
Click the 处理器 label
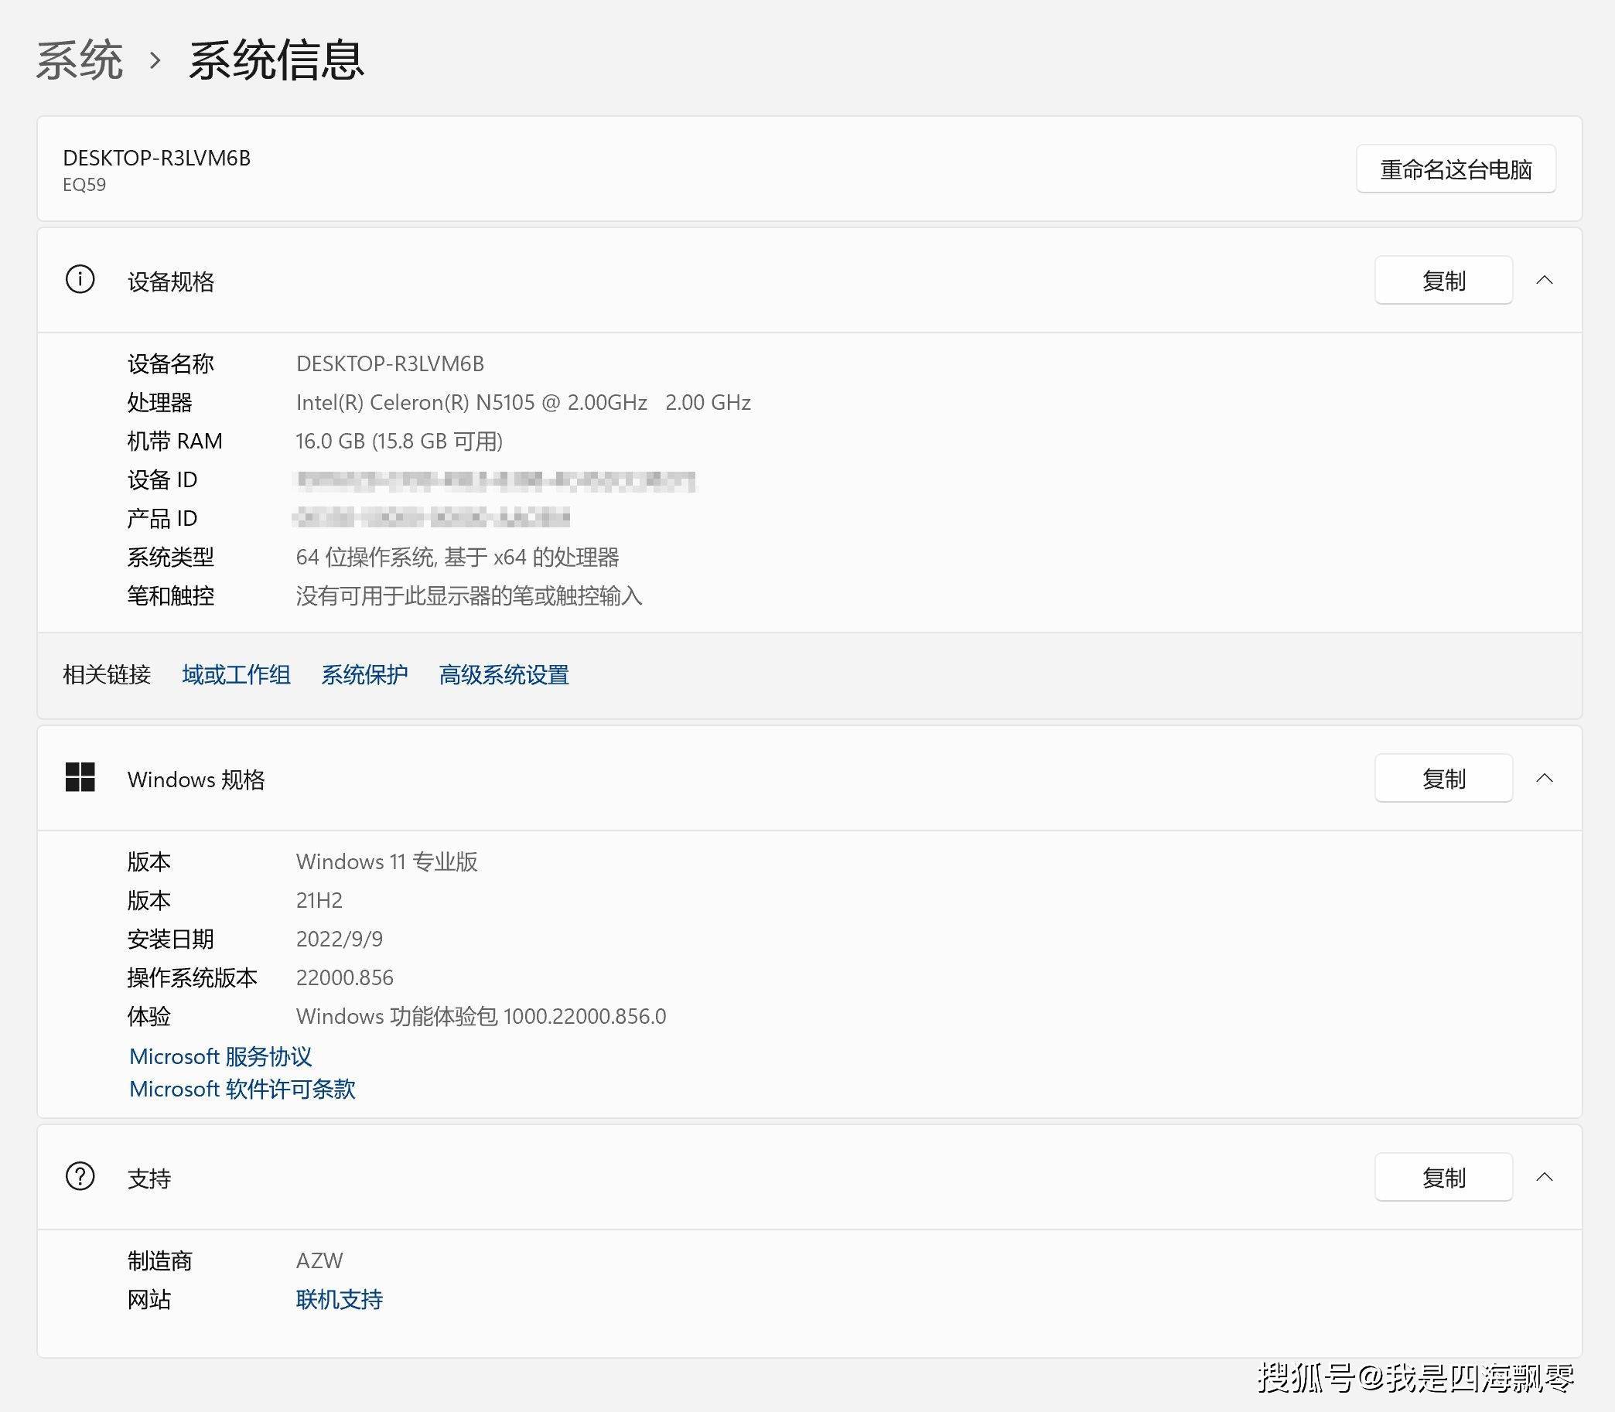159,403
